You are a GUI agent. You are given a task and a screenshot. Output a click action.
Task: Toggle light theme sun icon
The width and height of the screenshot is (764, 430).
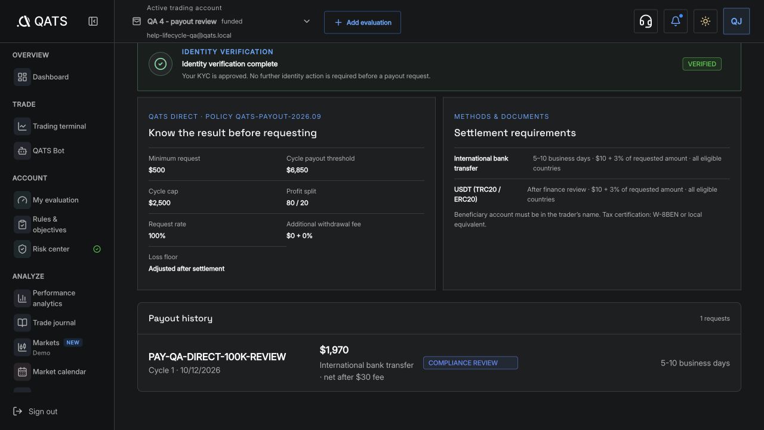tap(706, 21)
